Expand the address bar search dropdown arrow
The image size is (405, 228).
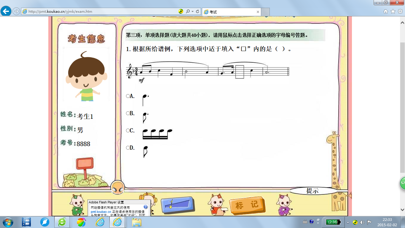[192, 12]
